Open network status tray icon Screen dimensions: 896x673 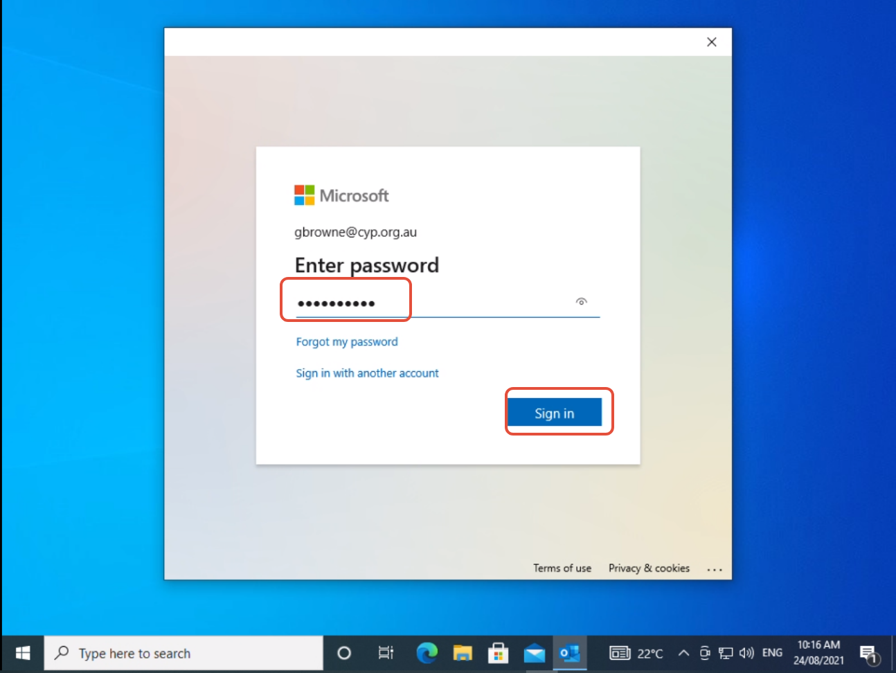[x=726, y=653]
